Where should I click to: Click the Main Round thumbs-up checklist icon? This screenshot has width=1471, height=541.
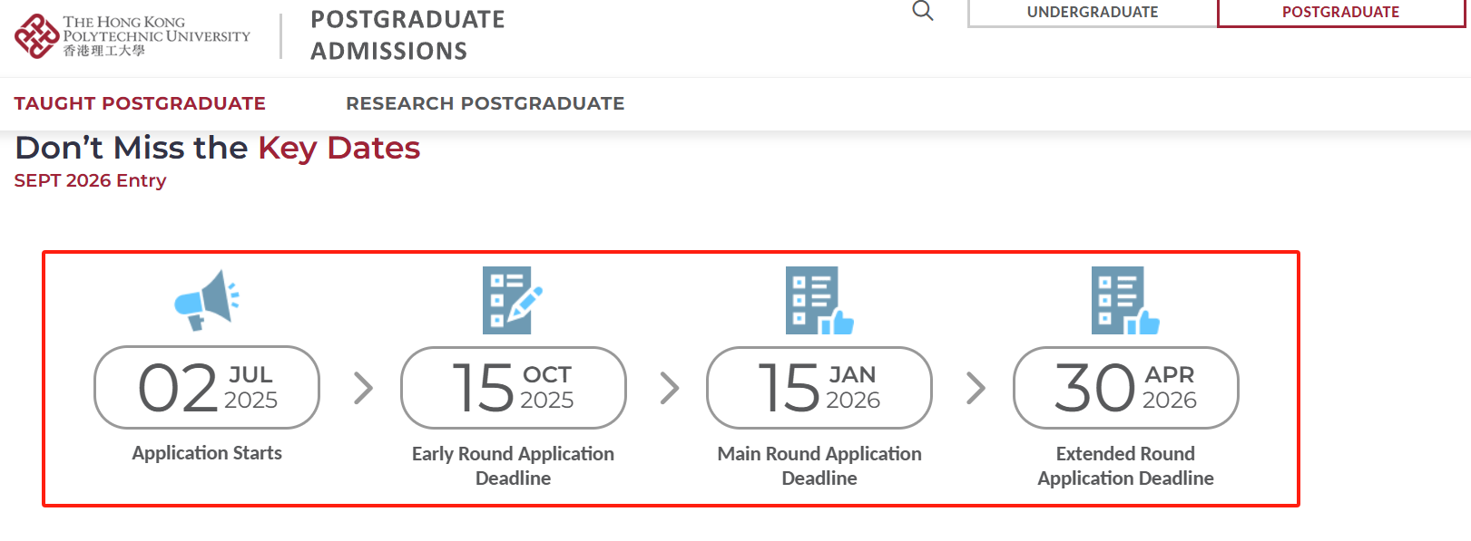(819, 300)
